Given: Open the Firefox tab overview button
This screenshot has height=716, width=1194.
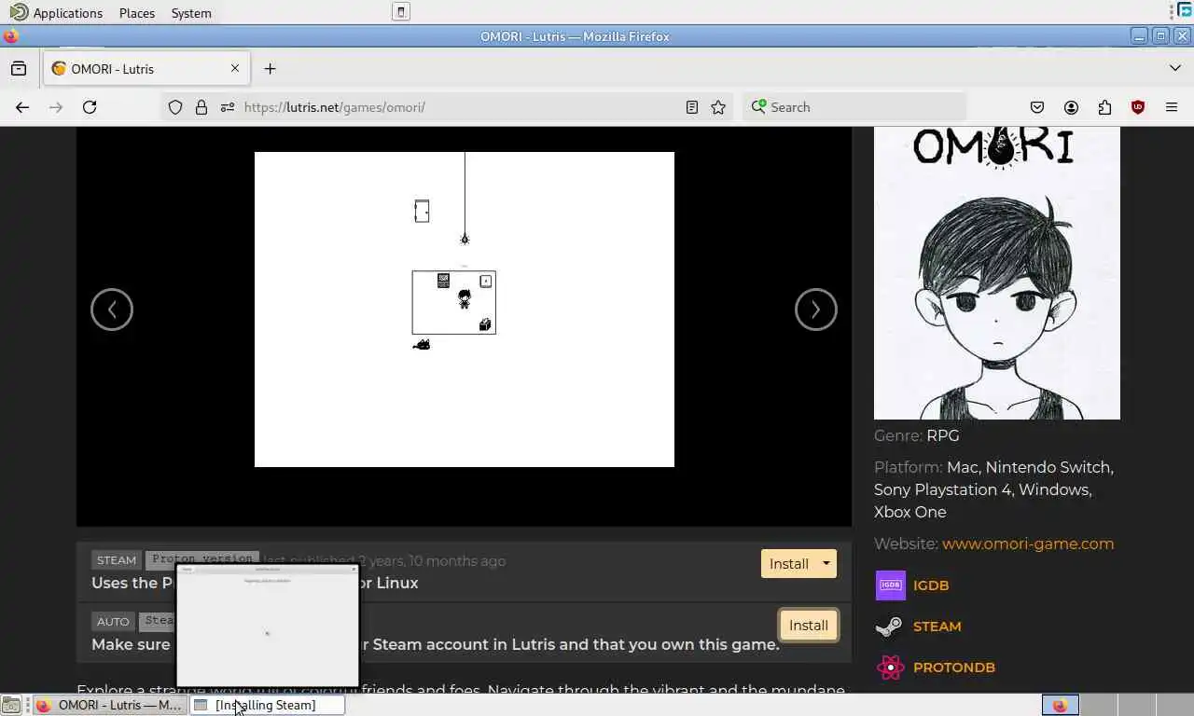Looking at the screenshot, I should 19,68.
